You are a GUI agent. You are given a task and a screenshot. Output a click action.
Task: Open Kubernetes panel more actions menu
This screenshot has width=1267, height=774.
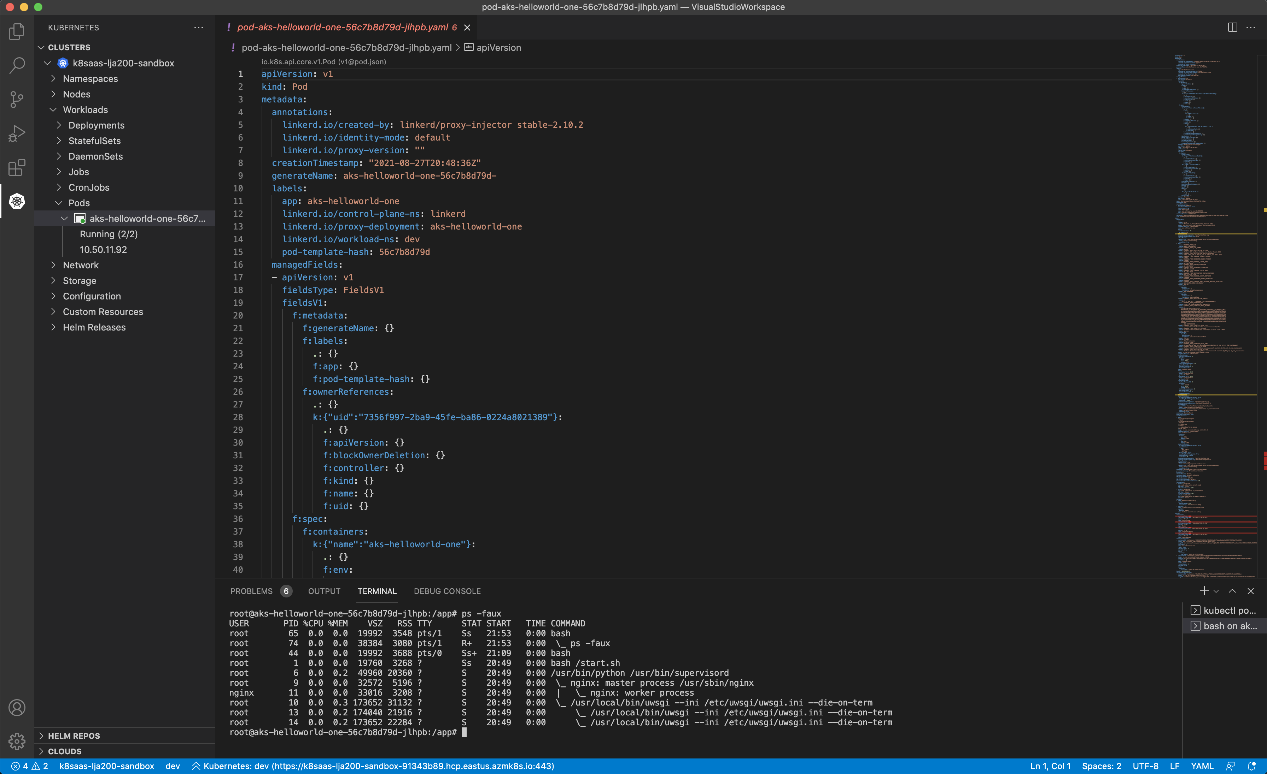198,27
